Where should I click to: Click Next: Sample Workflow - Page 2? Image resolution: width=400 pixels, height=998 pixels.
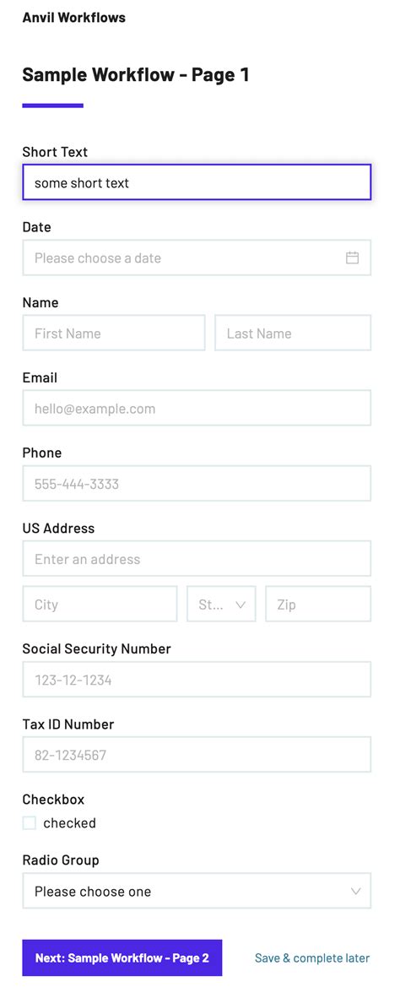122,957
